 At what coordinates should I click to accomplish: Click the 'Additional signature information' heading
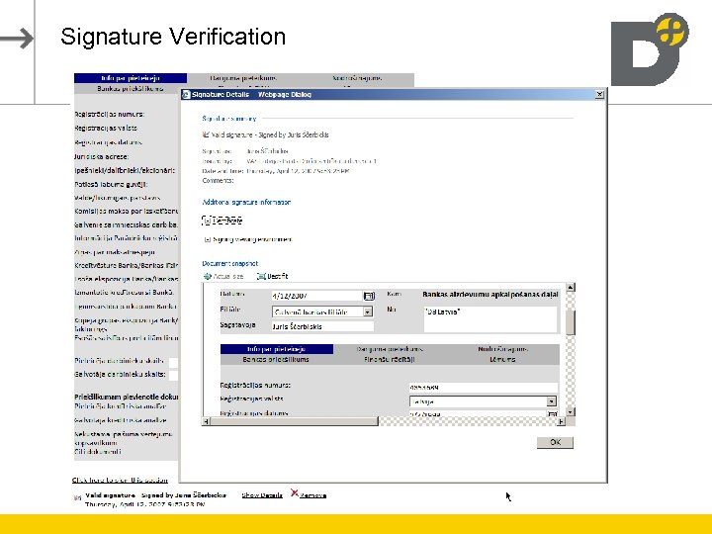pos(246,202)
